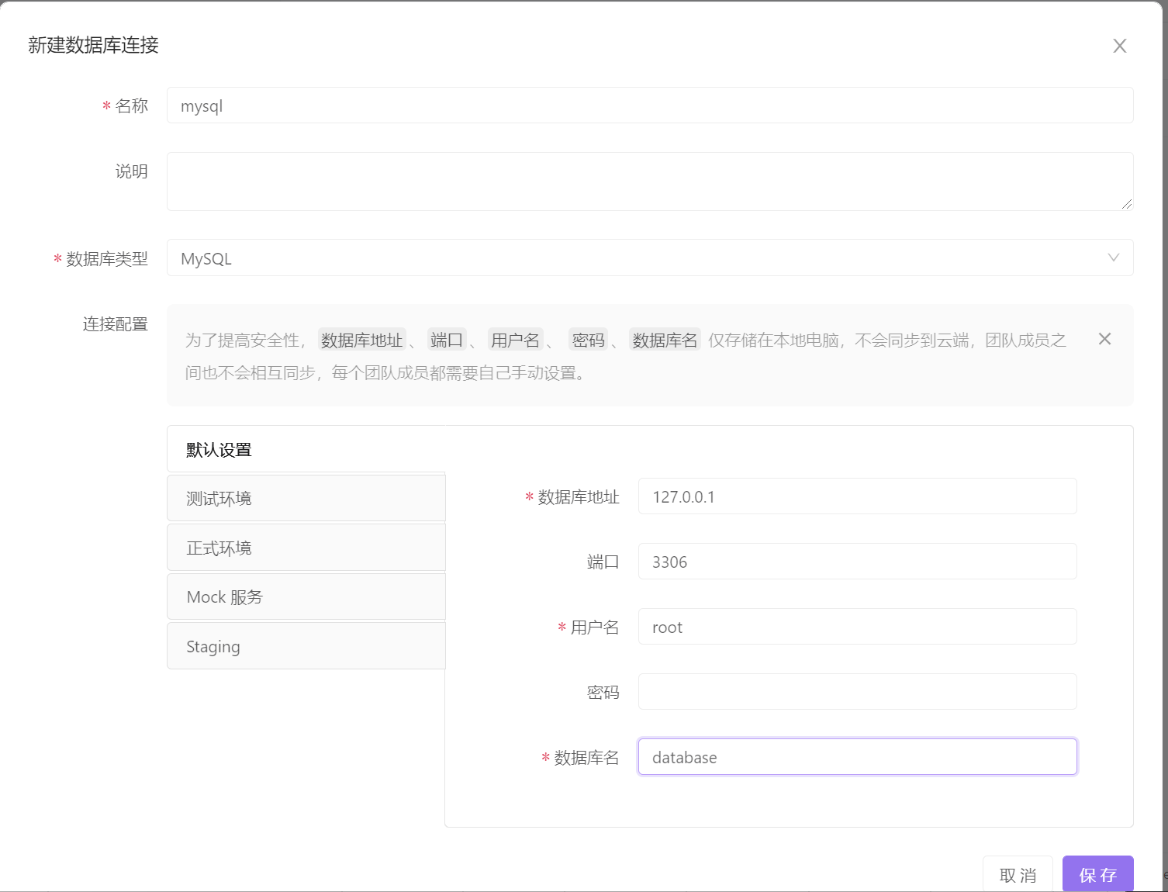Switch to the 测试环境 tab
1168x892 pixels.
pos(306,498)
